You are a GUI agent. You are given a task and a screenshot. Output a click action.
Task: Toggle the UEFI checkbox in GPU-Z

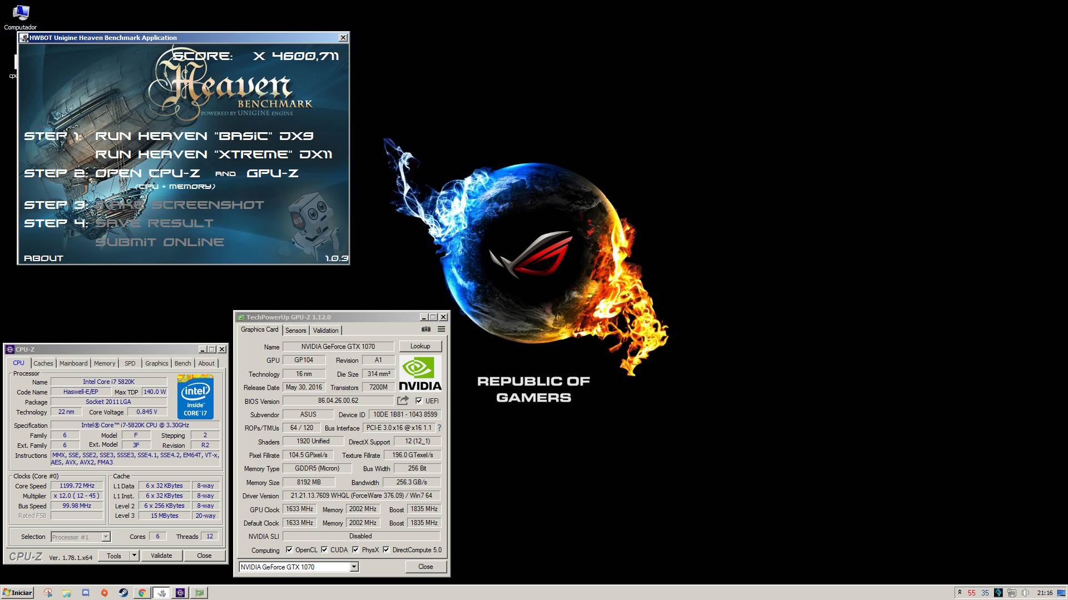pos(419,401)
